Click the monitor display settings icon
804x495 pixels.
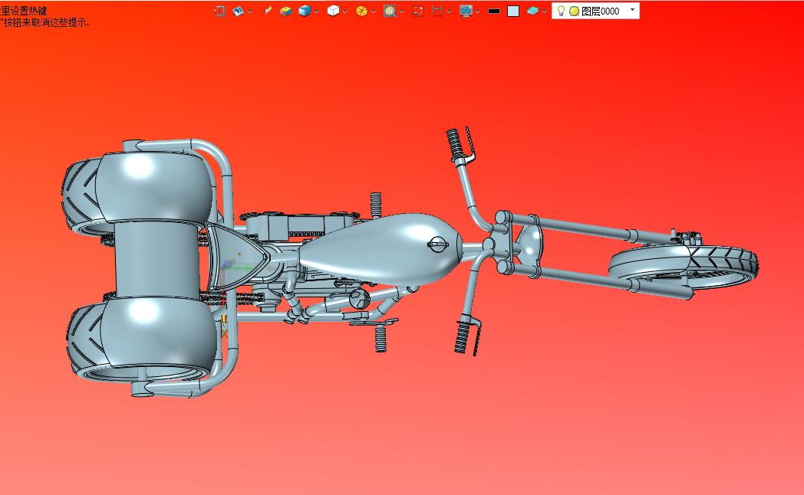tap(466, 11)
